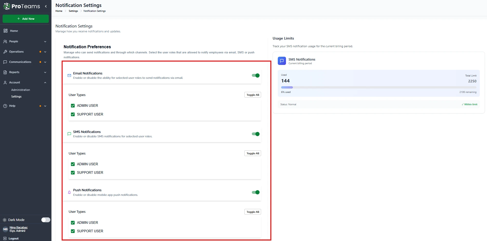Go to Home in the breadcrumb

[x=59, y=11]
